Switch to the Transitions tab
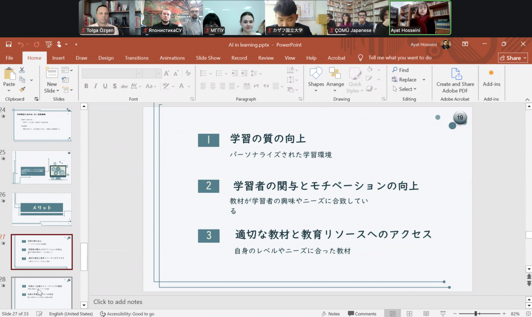Screen dimensions: 532x317 pos(137,58)
